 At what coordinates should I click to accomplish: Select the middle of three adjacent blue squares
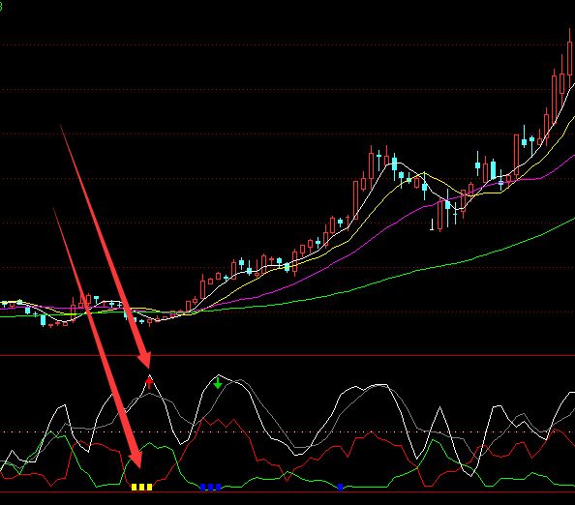point(210,487)
